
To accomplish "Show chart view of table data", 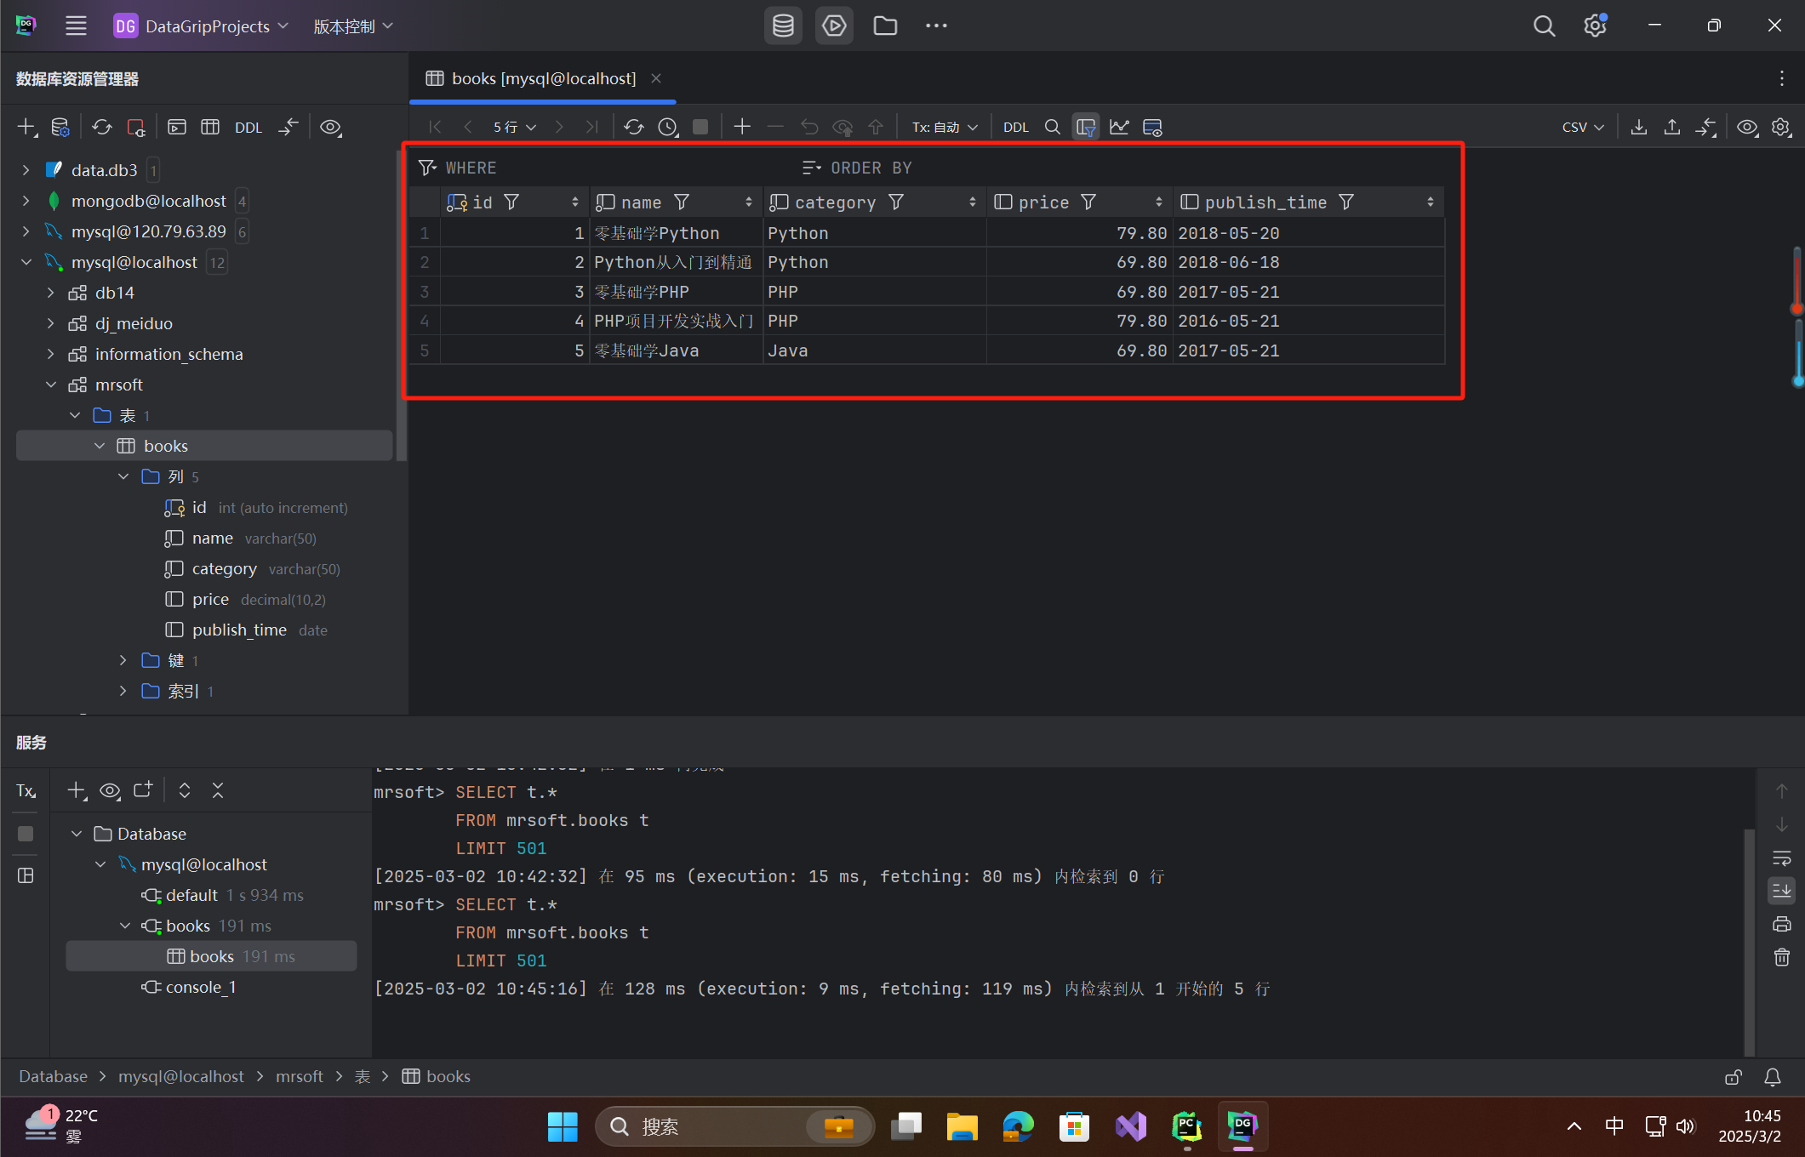I will click(1119, 127).
